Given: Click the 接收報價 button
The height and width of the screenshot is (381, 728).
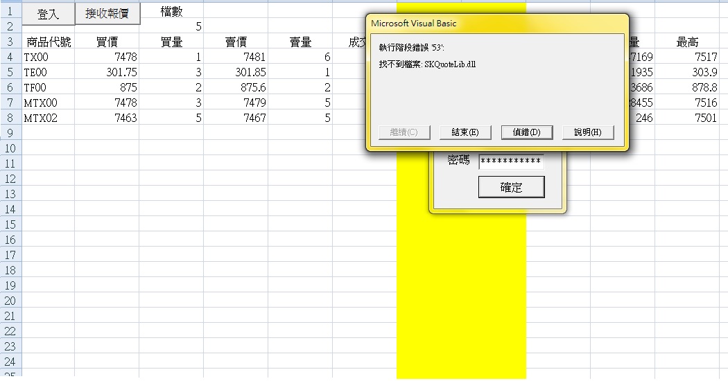Looking at the screenshot, I should click(107, 13).
